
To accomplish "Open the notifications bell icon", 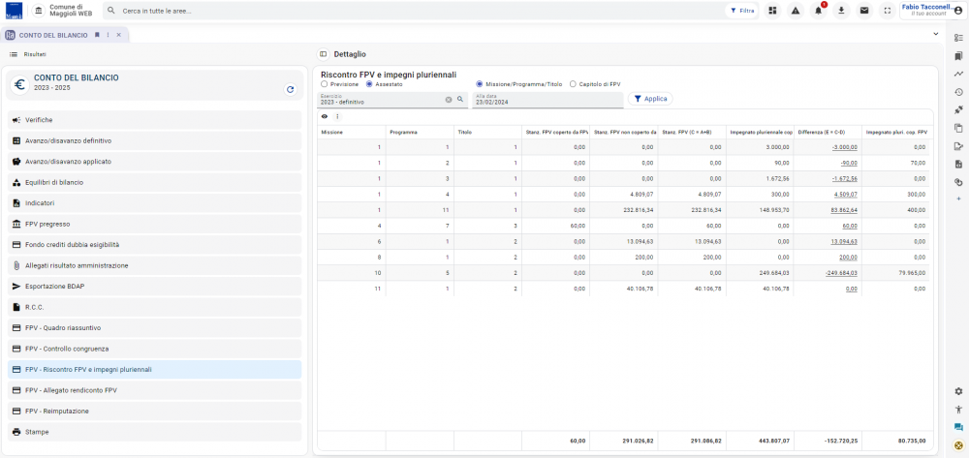I will [819, 11].
